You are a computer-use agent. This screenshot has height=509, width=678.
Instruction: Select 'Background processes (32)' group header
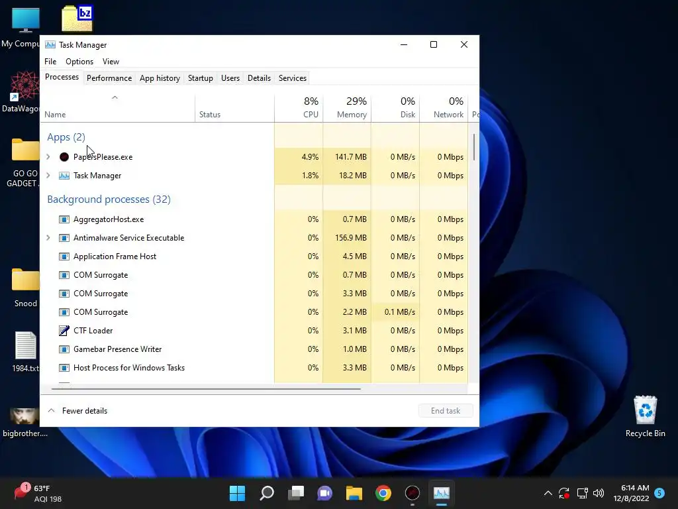109,199
